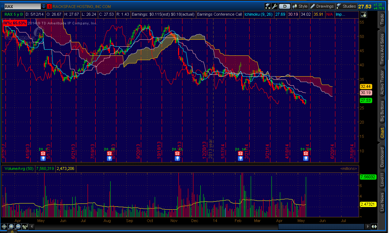Viewport: 389px width, 233px height.
Task: Click the zoom out magnifier
Action: click(18, 226)
